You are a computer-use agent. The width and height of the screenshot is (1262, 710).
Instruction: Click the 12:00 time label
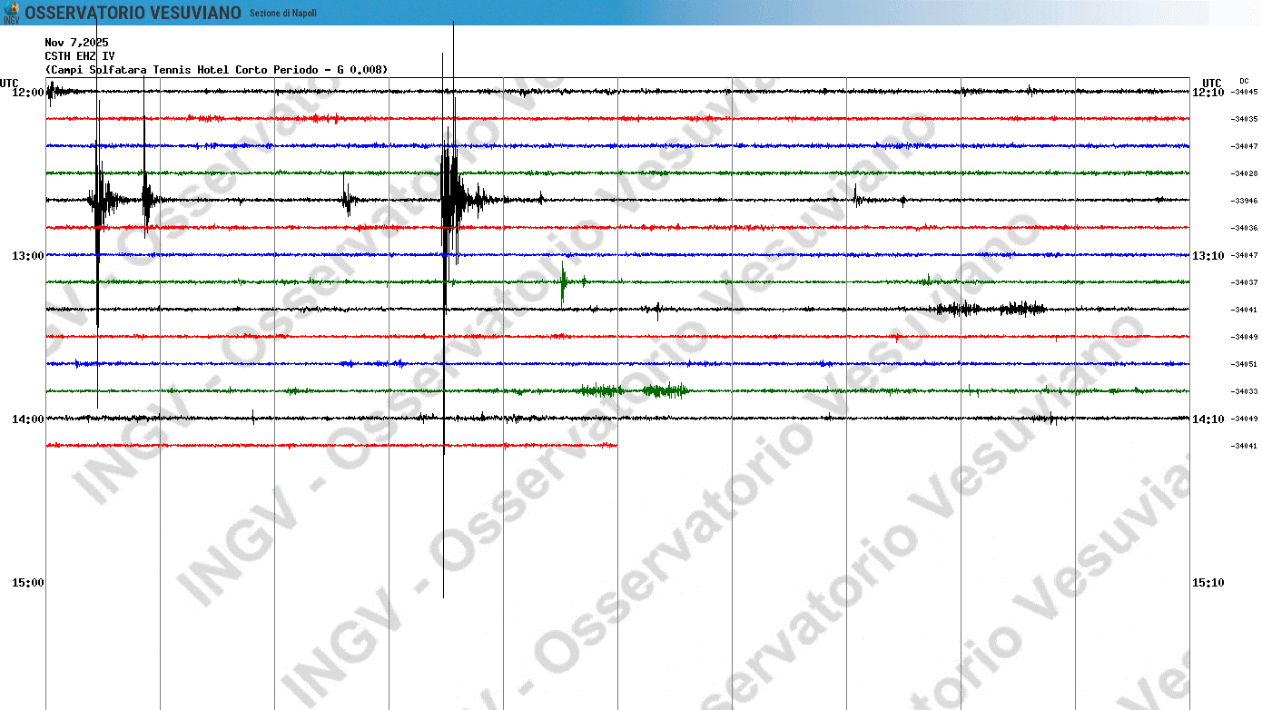click(x=28, y=93)
